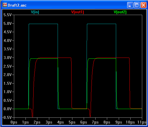Click the 5.0V vertical axis label
Image resolution: width=148 pixels, height=127 pixels.
tap(8, 23)
